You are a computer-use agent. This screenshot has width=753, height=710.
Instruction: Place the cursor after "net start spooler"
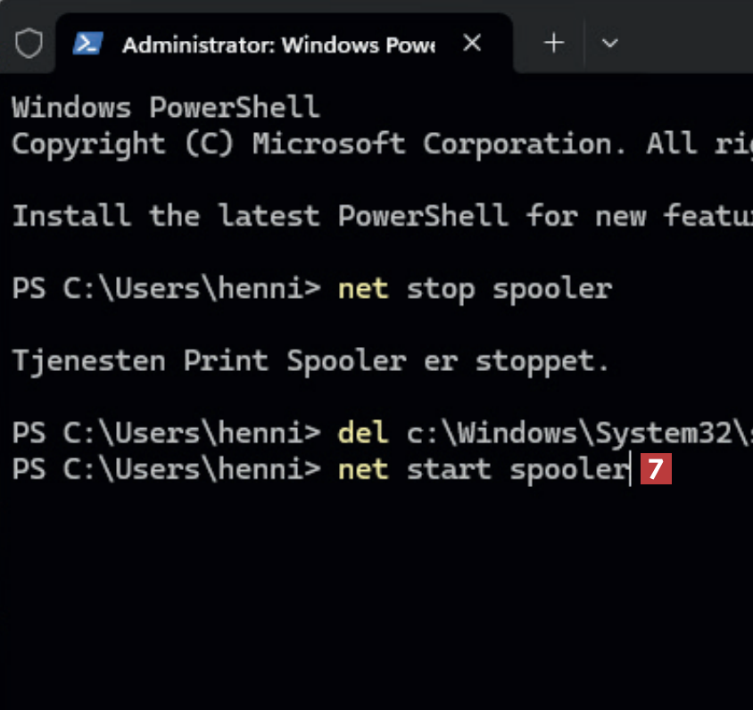click(630, 470)
